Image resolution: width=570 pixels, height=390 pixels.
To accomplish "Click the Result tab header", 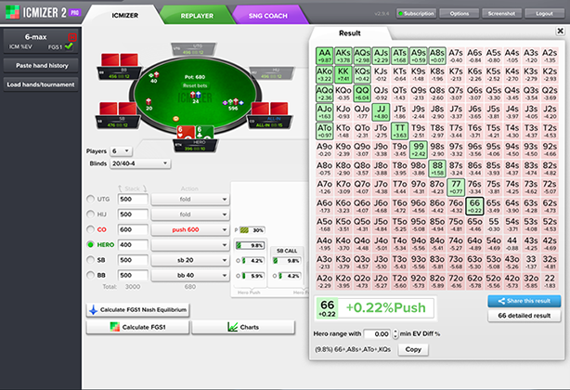I will coord(350,33).
